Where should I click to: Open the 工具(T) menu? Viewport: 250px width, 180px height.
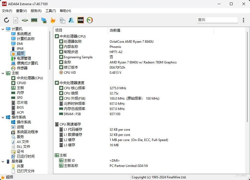click(x=51, y=11)
